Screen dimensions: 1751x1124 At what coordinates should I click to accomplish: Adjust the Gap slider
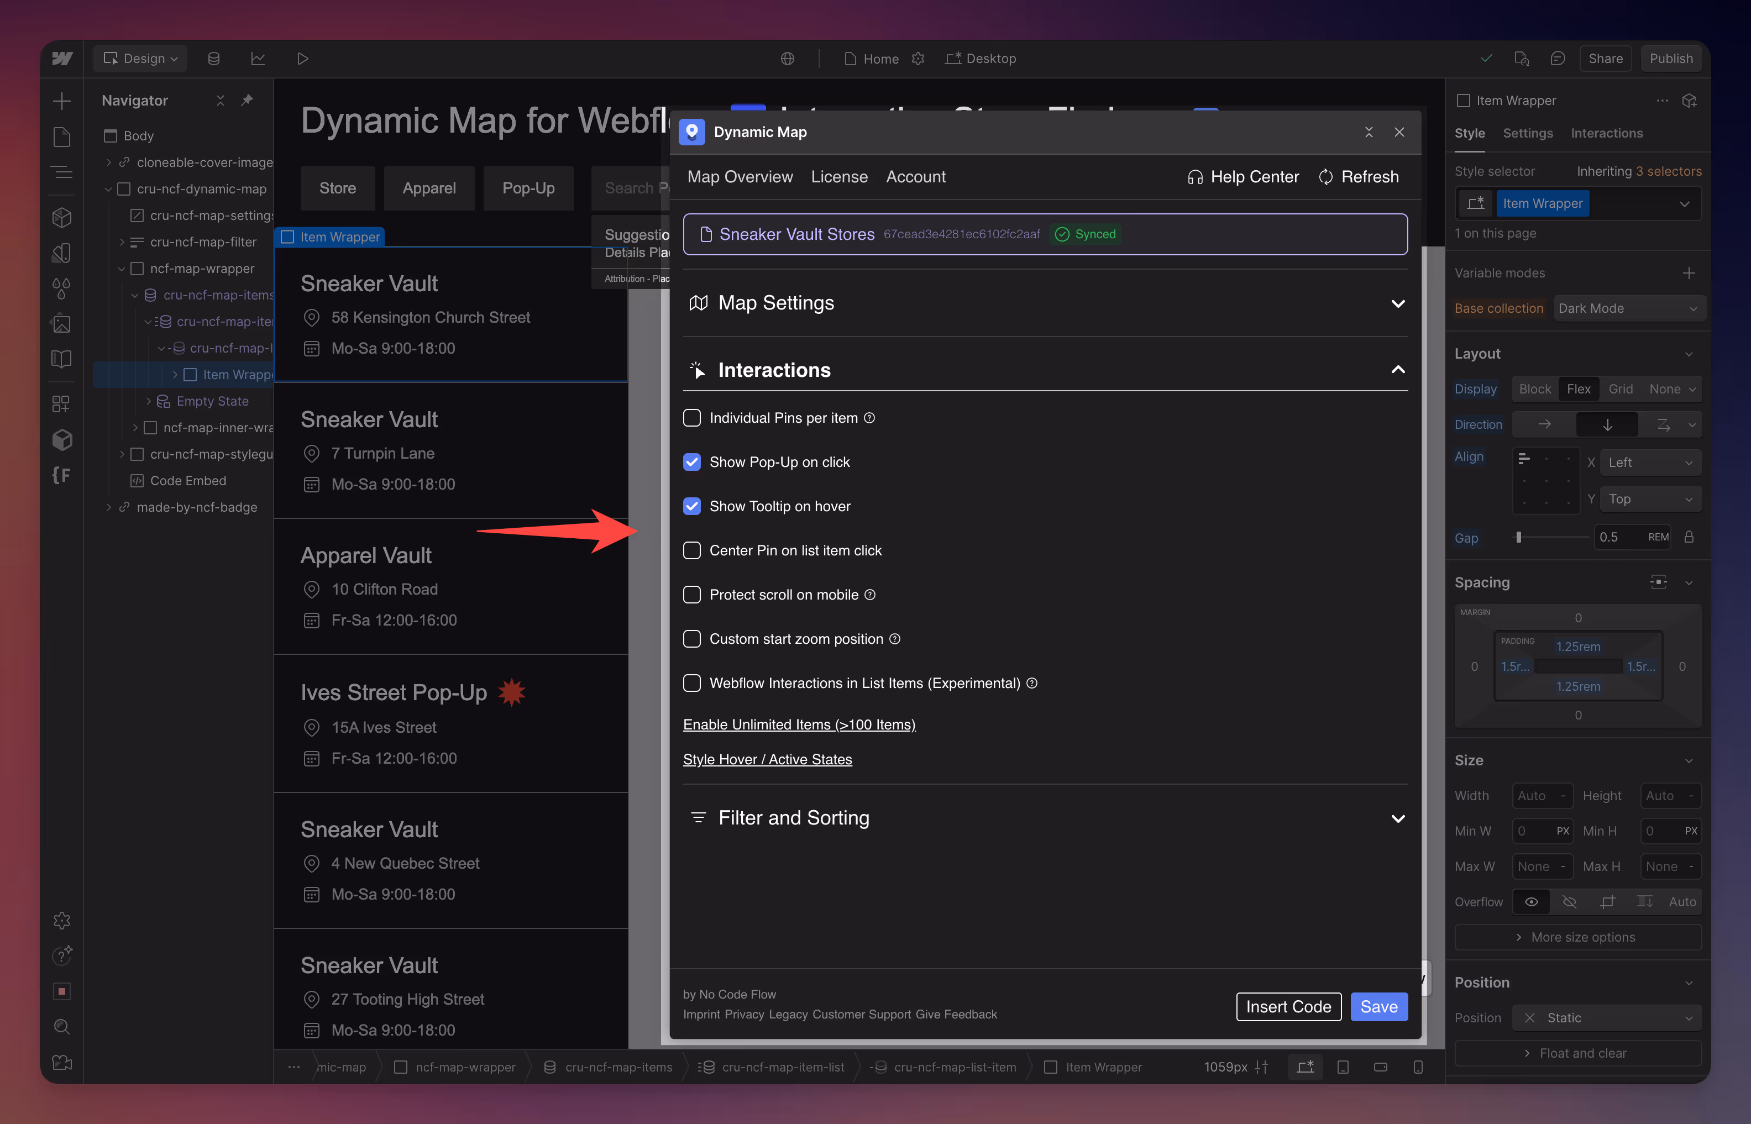[x=1519, y=537]
